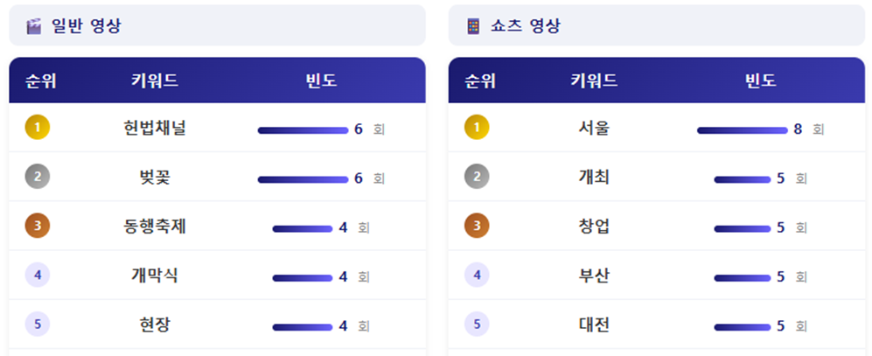Click the gold rank 1 badge for 서울
The image size is (872, 356).
(x=476, y=129)
